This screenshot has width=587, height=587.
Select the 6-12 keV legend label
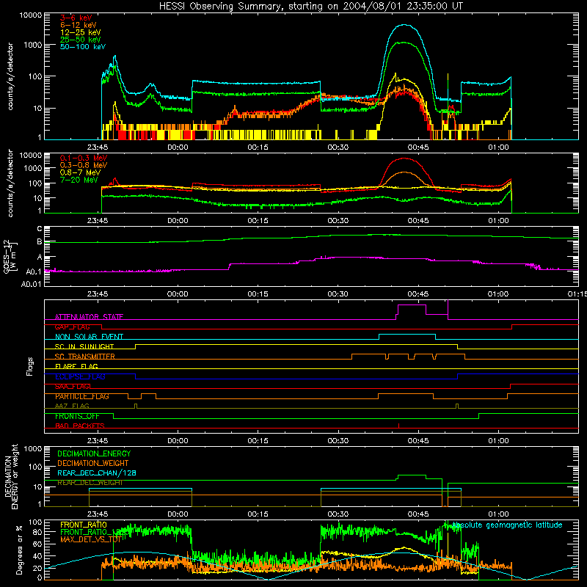click(79, 25)
